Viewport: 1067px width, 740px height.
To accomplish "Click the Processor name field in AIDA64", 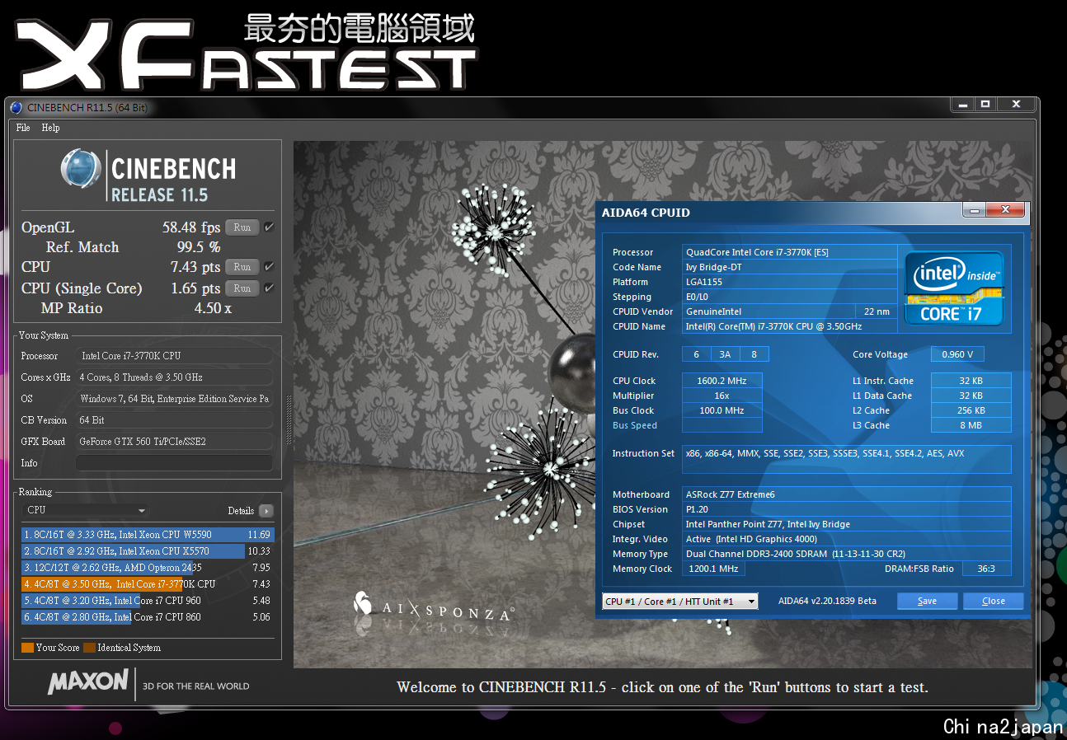I will pos(790,252).
